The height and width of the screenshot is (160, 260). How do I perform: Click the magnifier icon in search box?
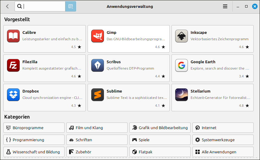click(19, 6)
